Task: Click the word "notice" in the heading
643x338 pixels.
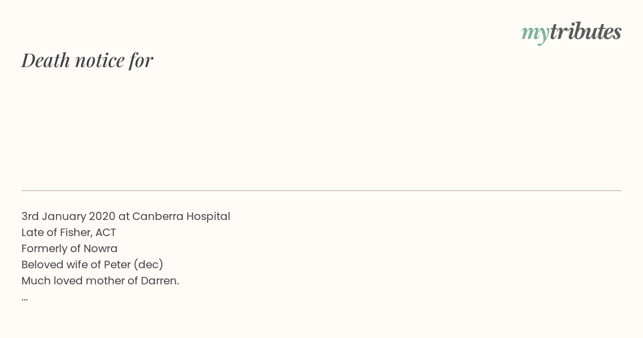Action: pos(100,61)
